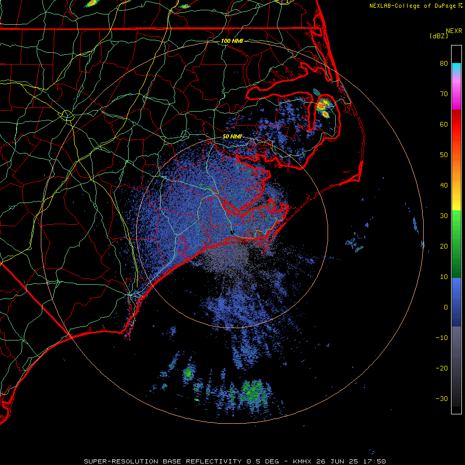Click the -30 value on the dBZ scale
465x465 pixels.
[x=442, y=399]
